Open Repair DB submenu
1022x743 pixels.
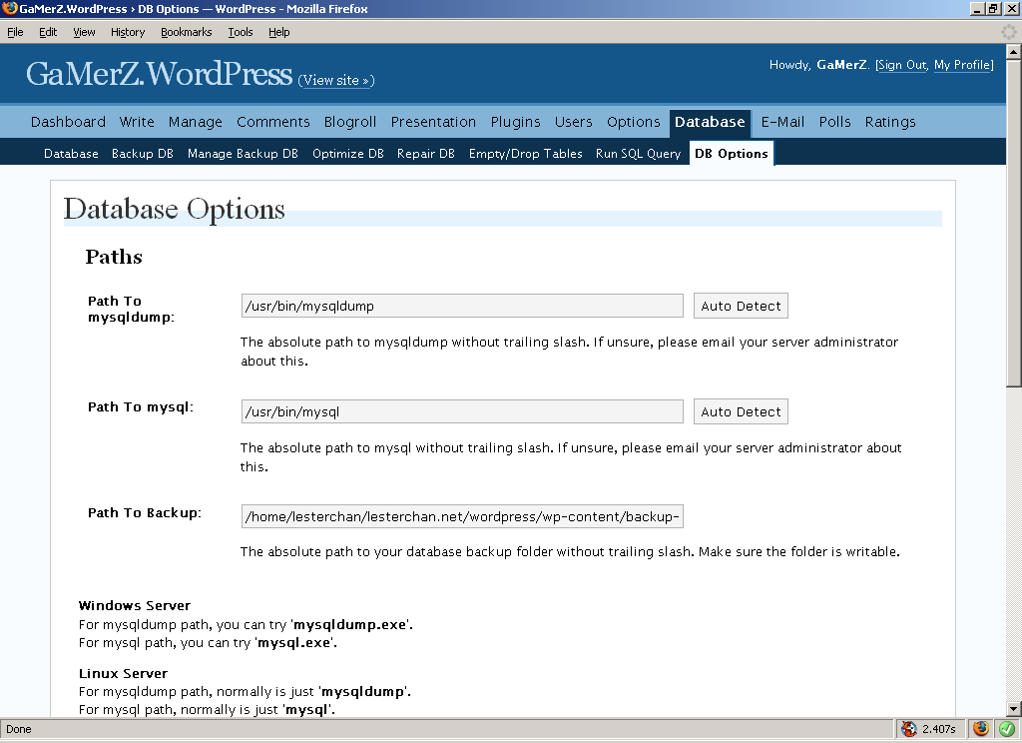pyautogui.click(x=425, y=154)
